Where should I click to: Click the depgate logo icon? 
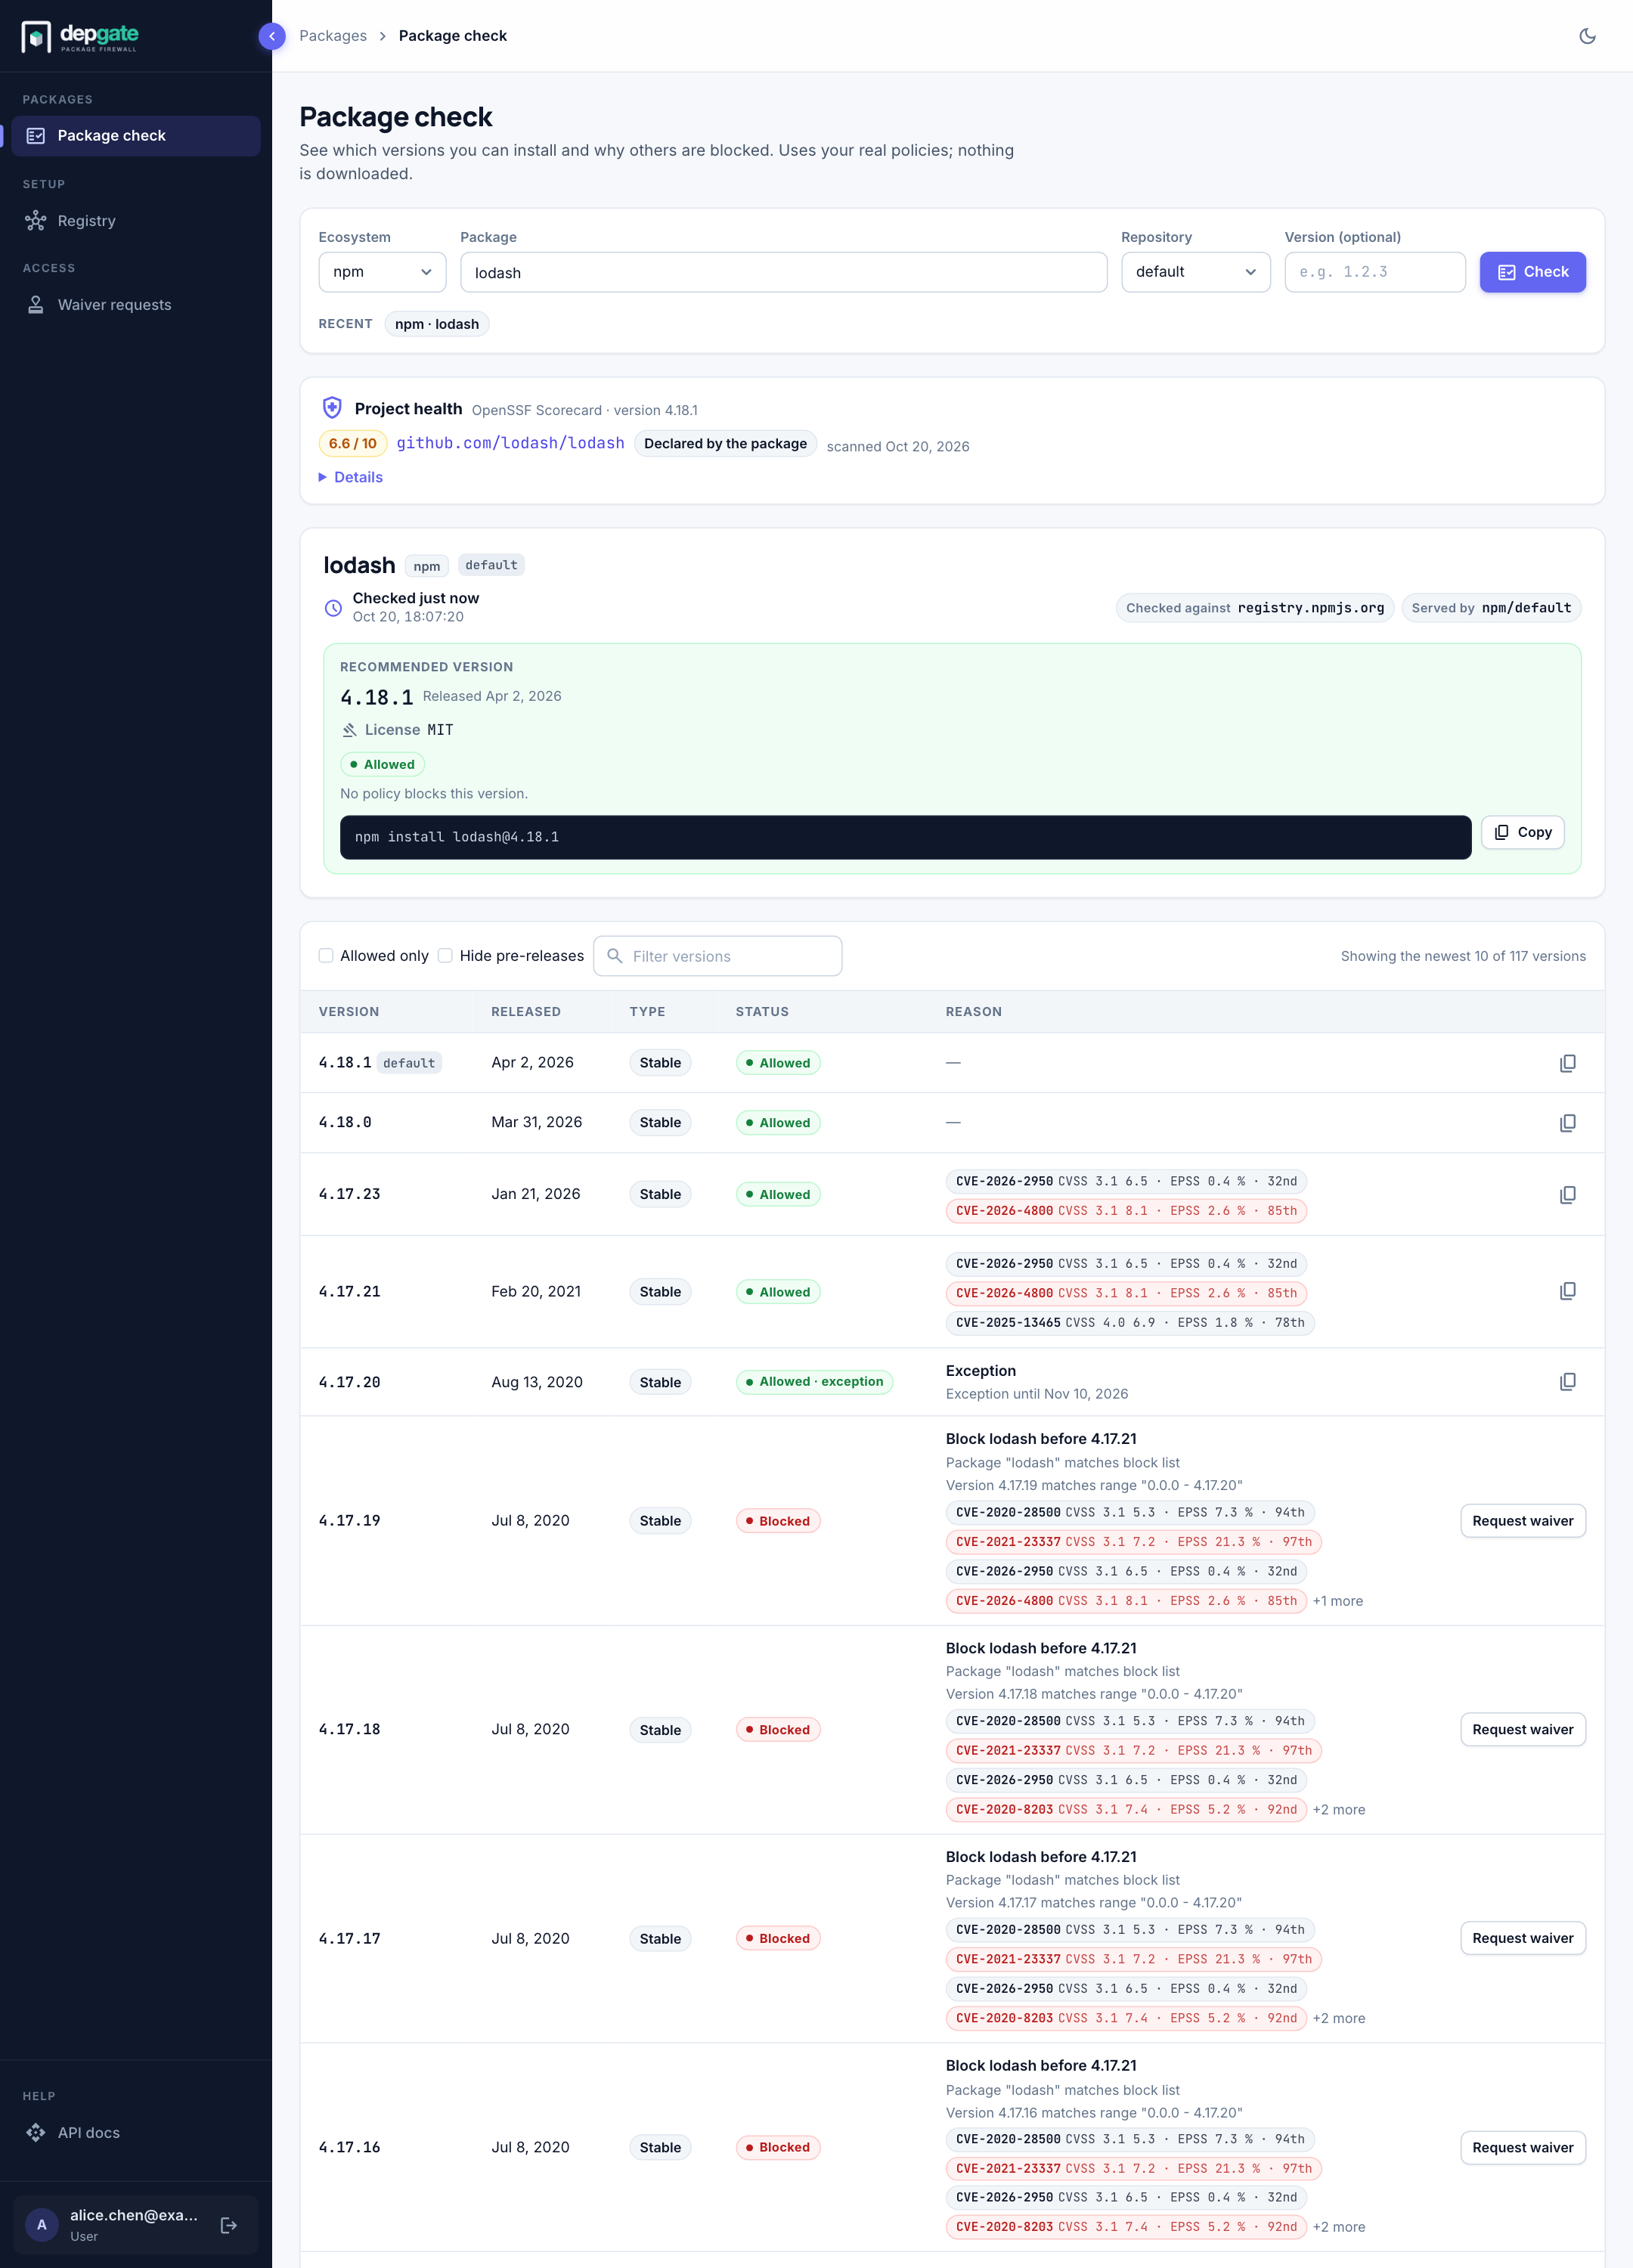tap(36, 36)
